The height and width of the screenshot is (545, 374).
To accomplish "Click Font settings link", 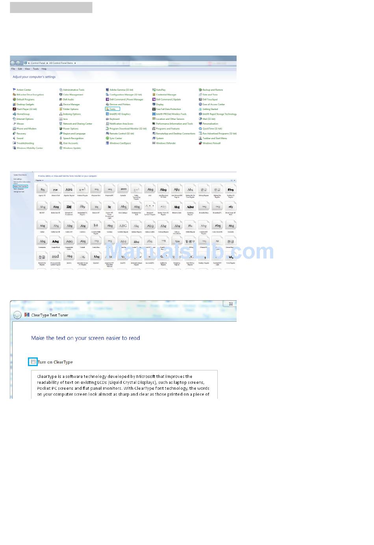I will click(18, 179).
